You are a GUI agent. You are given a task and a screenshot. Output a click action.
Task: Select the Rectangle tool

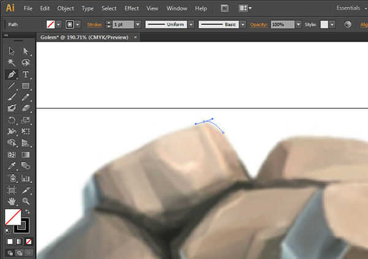point(25,86)
